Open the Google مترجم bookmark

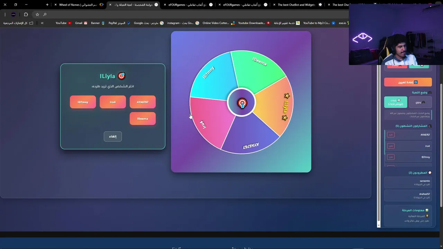[x=149, y=23]
